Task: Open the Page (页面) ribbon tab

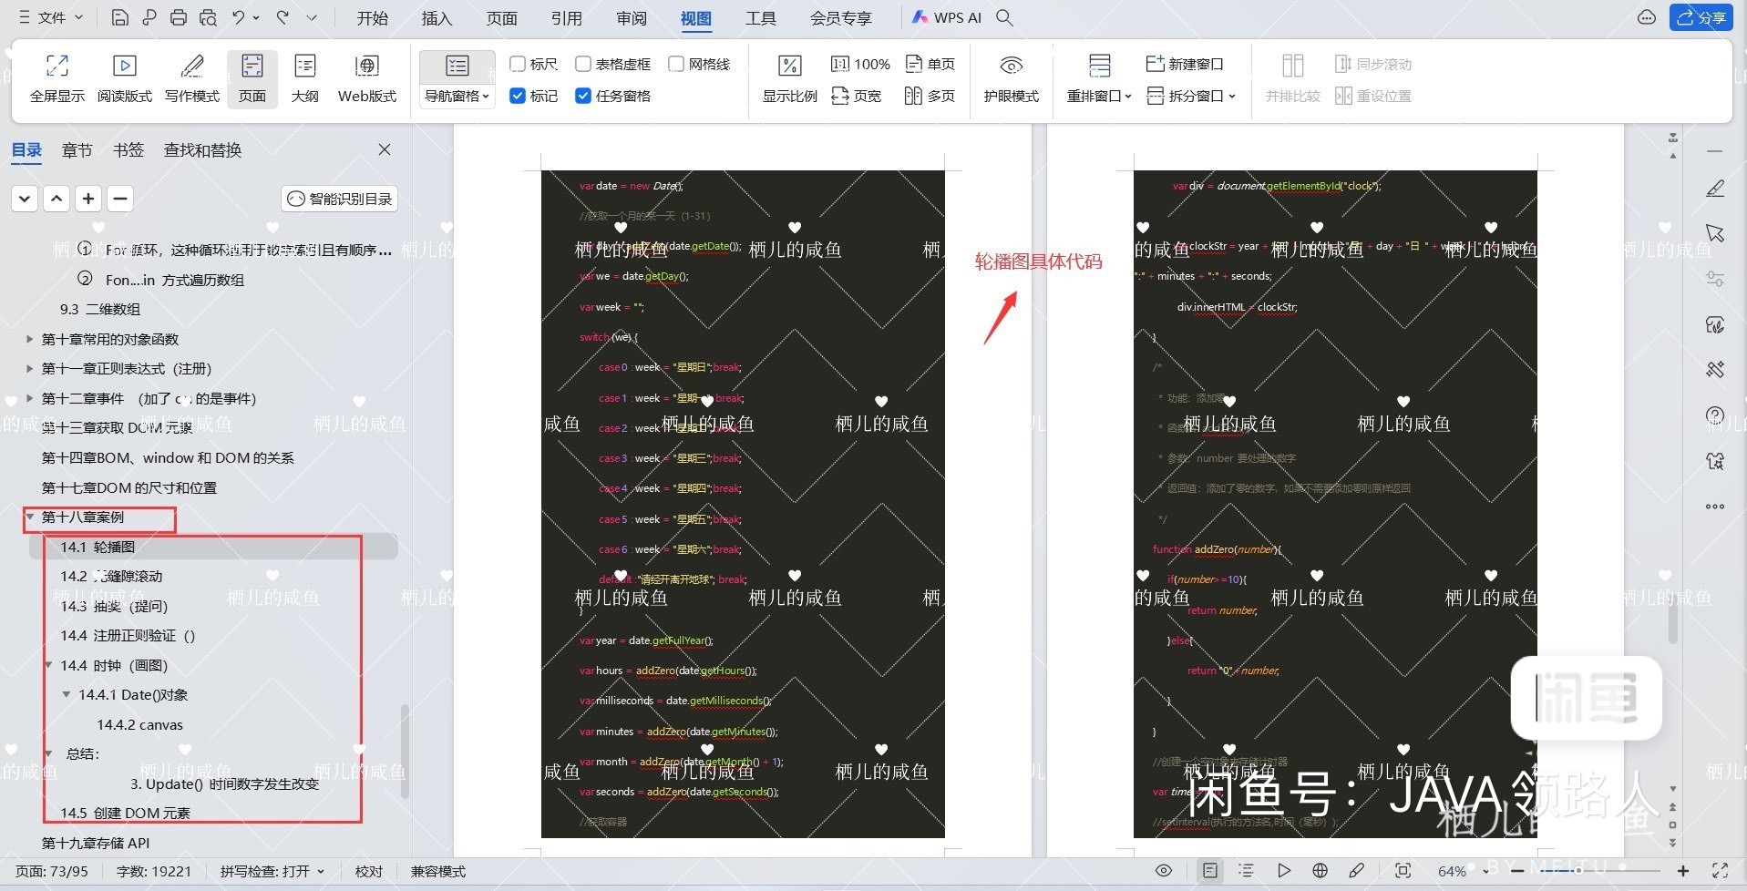Action: (501, 17)
